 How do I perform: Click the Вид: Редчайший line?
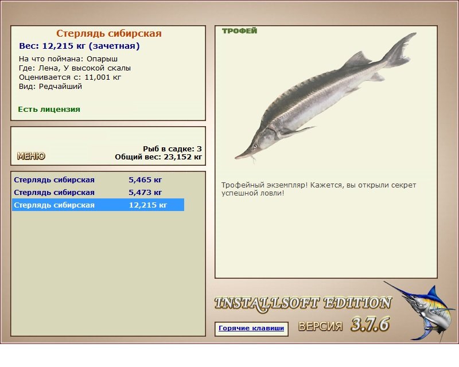tap(50, 87)
